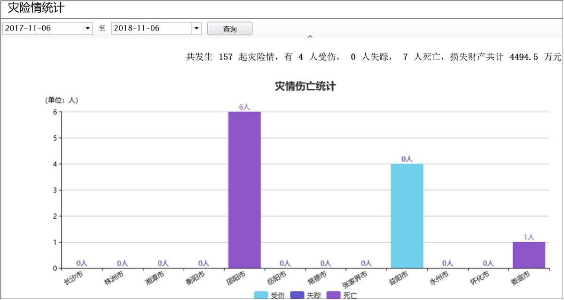The width and height of the screenshot is (564, 300).
Task: Click inside the end date input field
Action: pos(150,28)
